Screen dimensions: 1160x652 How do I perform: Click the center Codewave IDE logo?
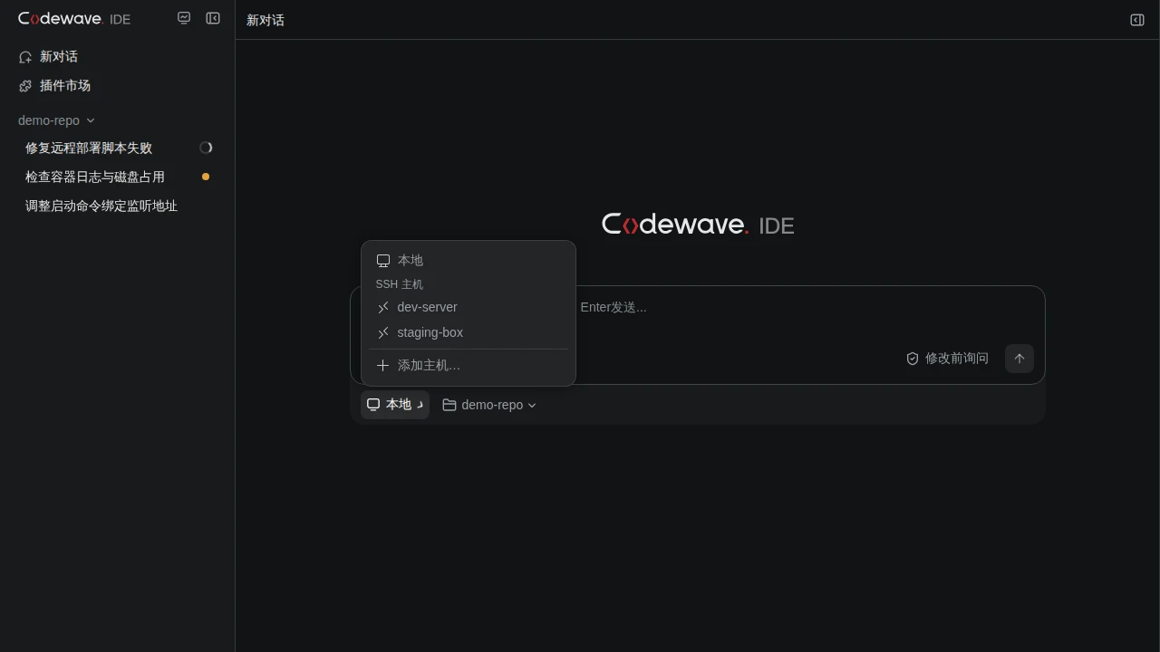[x=698, y=225]
